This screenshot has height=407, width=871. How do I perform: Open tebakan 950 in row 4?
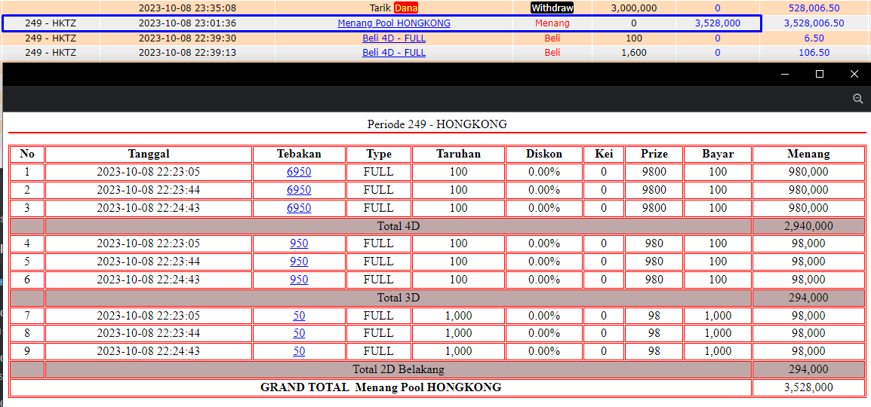pyautogui.click(x=299, y=243)
